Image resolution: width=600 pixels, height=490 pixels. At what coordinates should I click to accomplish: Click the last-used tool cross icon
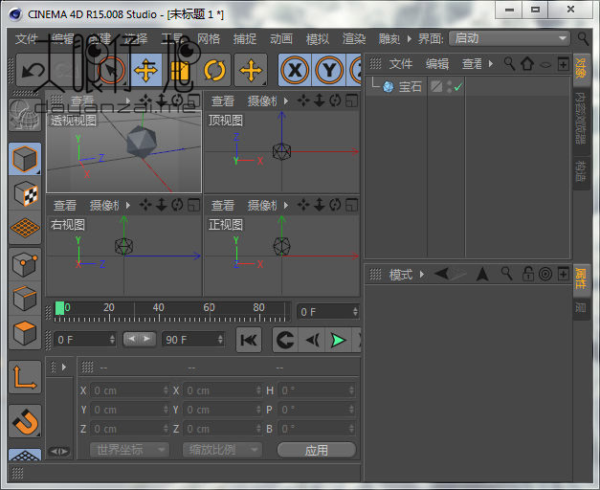(251, 71)
